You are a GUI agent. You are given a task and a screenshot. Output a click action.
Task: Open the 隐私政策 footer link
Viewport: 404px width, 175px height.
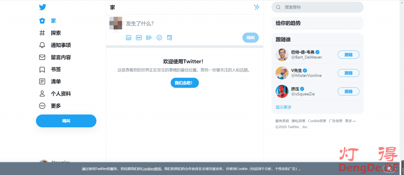pyautogui.click(x=299, y=121)
